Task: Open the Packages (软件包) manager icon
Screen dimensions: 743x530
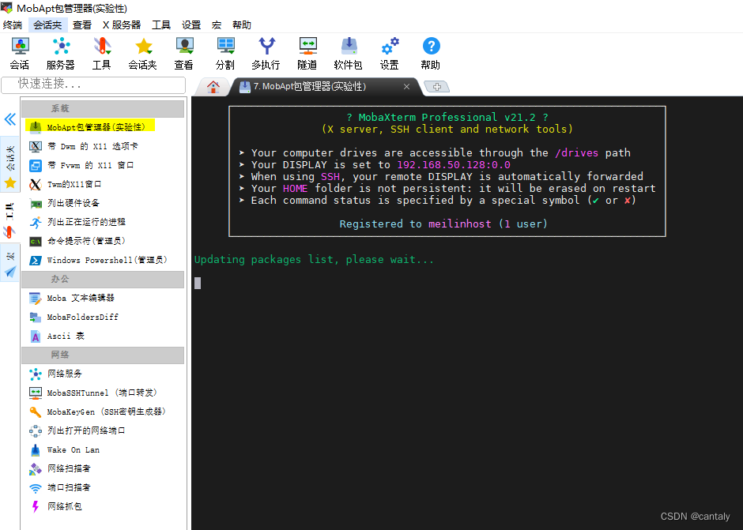Action: pyautogui.click(x=348, y=53)
